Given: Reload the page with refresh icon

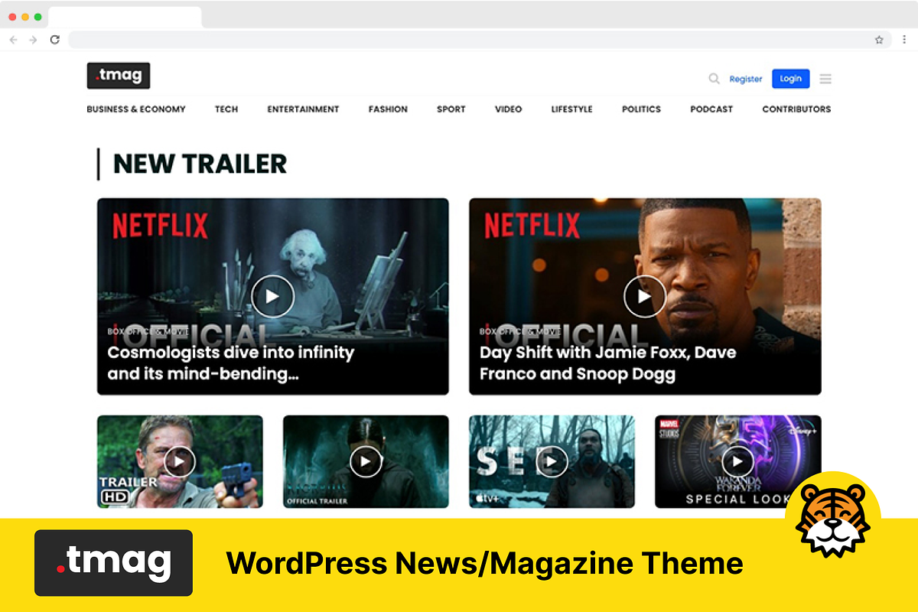Looking at the screenshot, I should (x=55, y=40).
